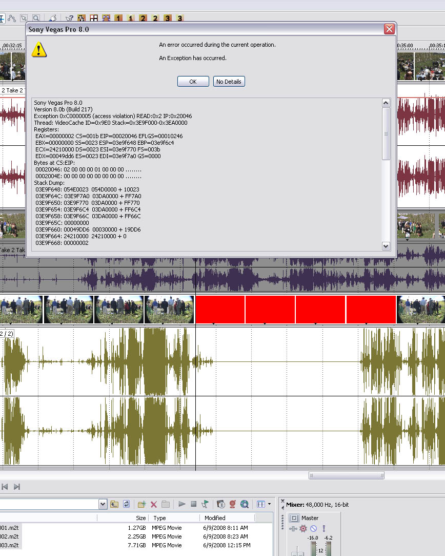Activate the What's This help cursor
The height and width of the screenshot is (556, 445).
pos(69,18)
